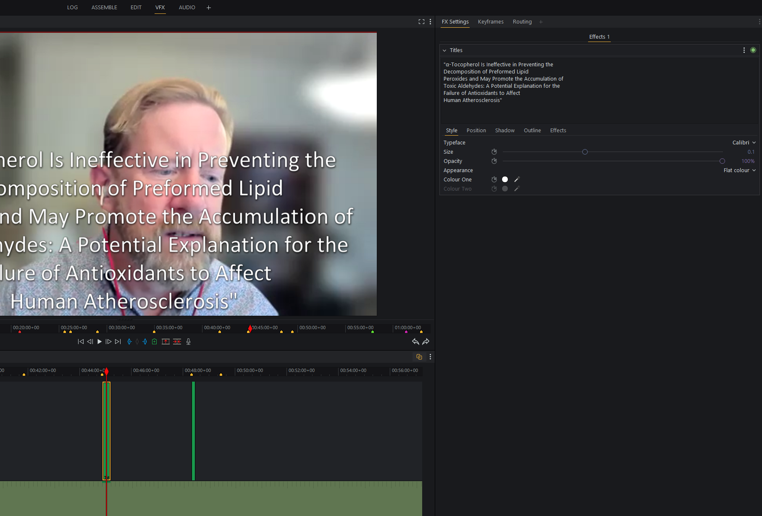The width and height of the screenshot is (762, 516).
Task: Mark the in point with blue icon
Action: [129, 342]
